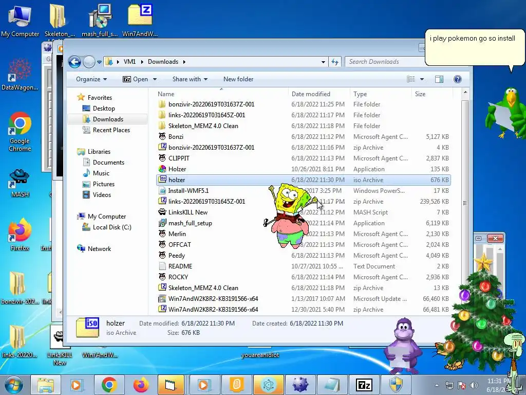Click the purple Bonzi gorilla character
Screen dimensions: 526x395
click(x=404, y=346)
